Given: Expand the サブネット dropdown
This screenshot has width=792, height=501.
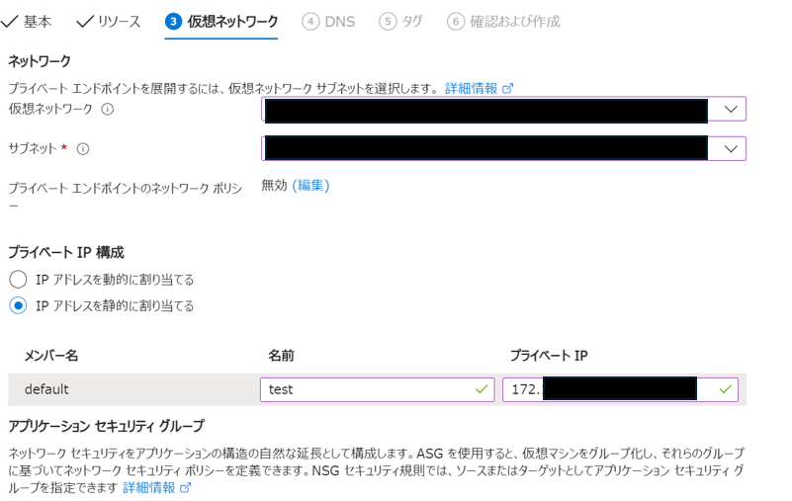Looking at the screenshot, I should (x=503, y=149).
